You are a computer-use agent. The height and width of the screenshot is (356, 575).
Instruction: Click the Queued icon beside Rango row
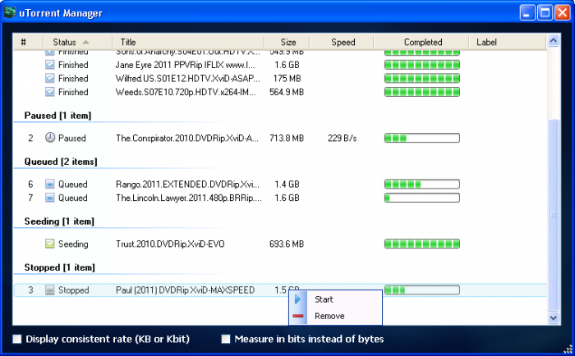(x=49, y=184)
